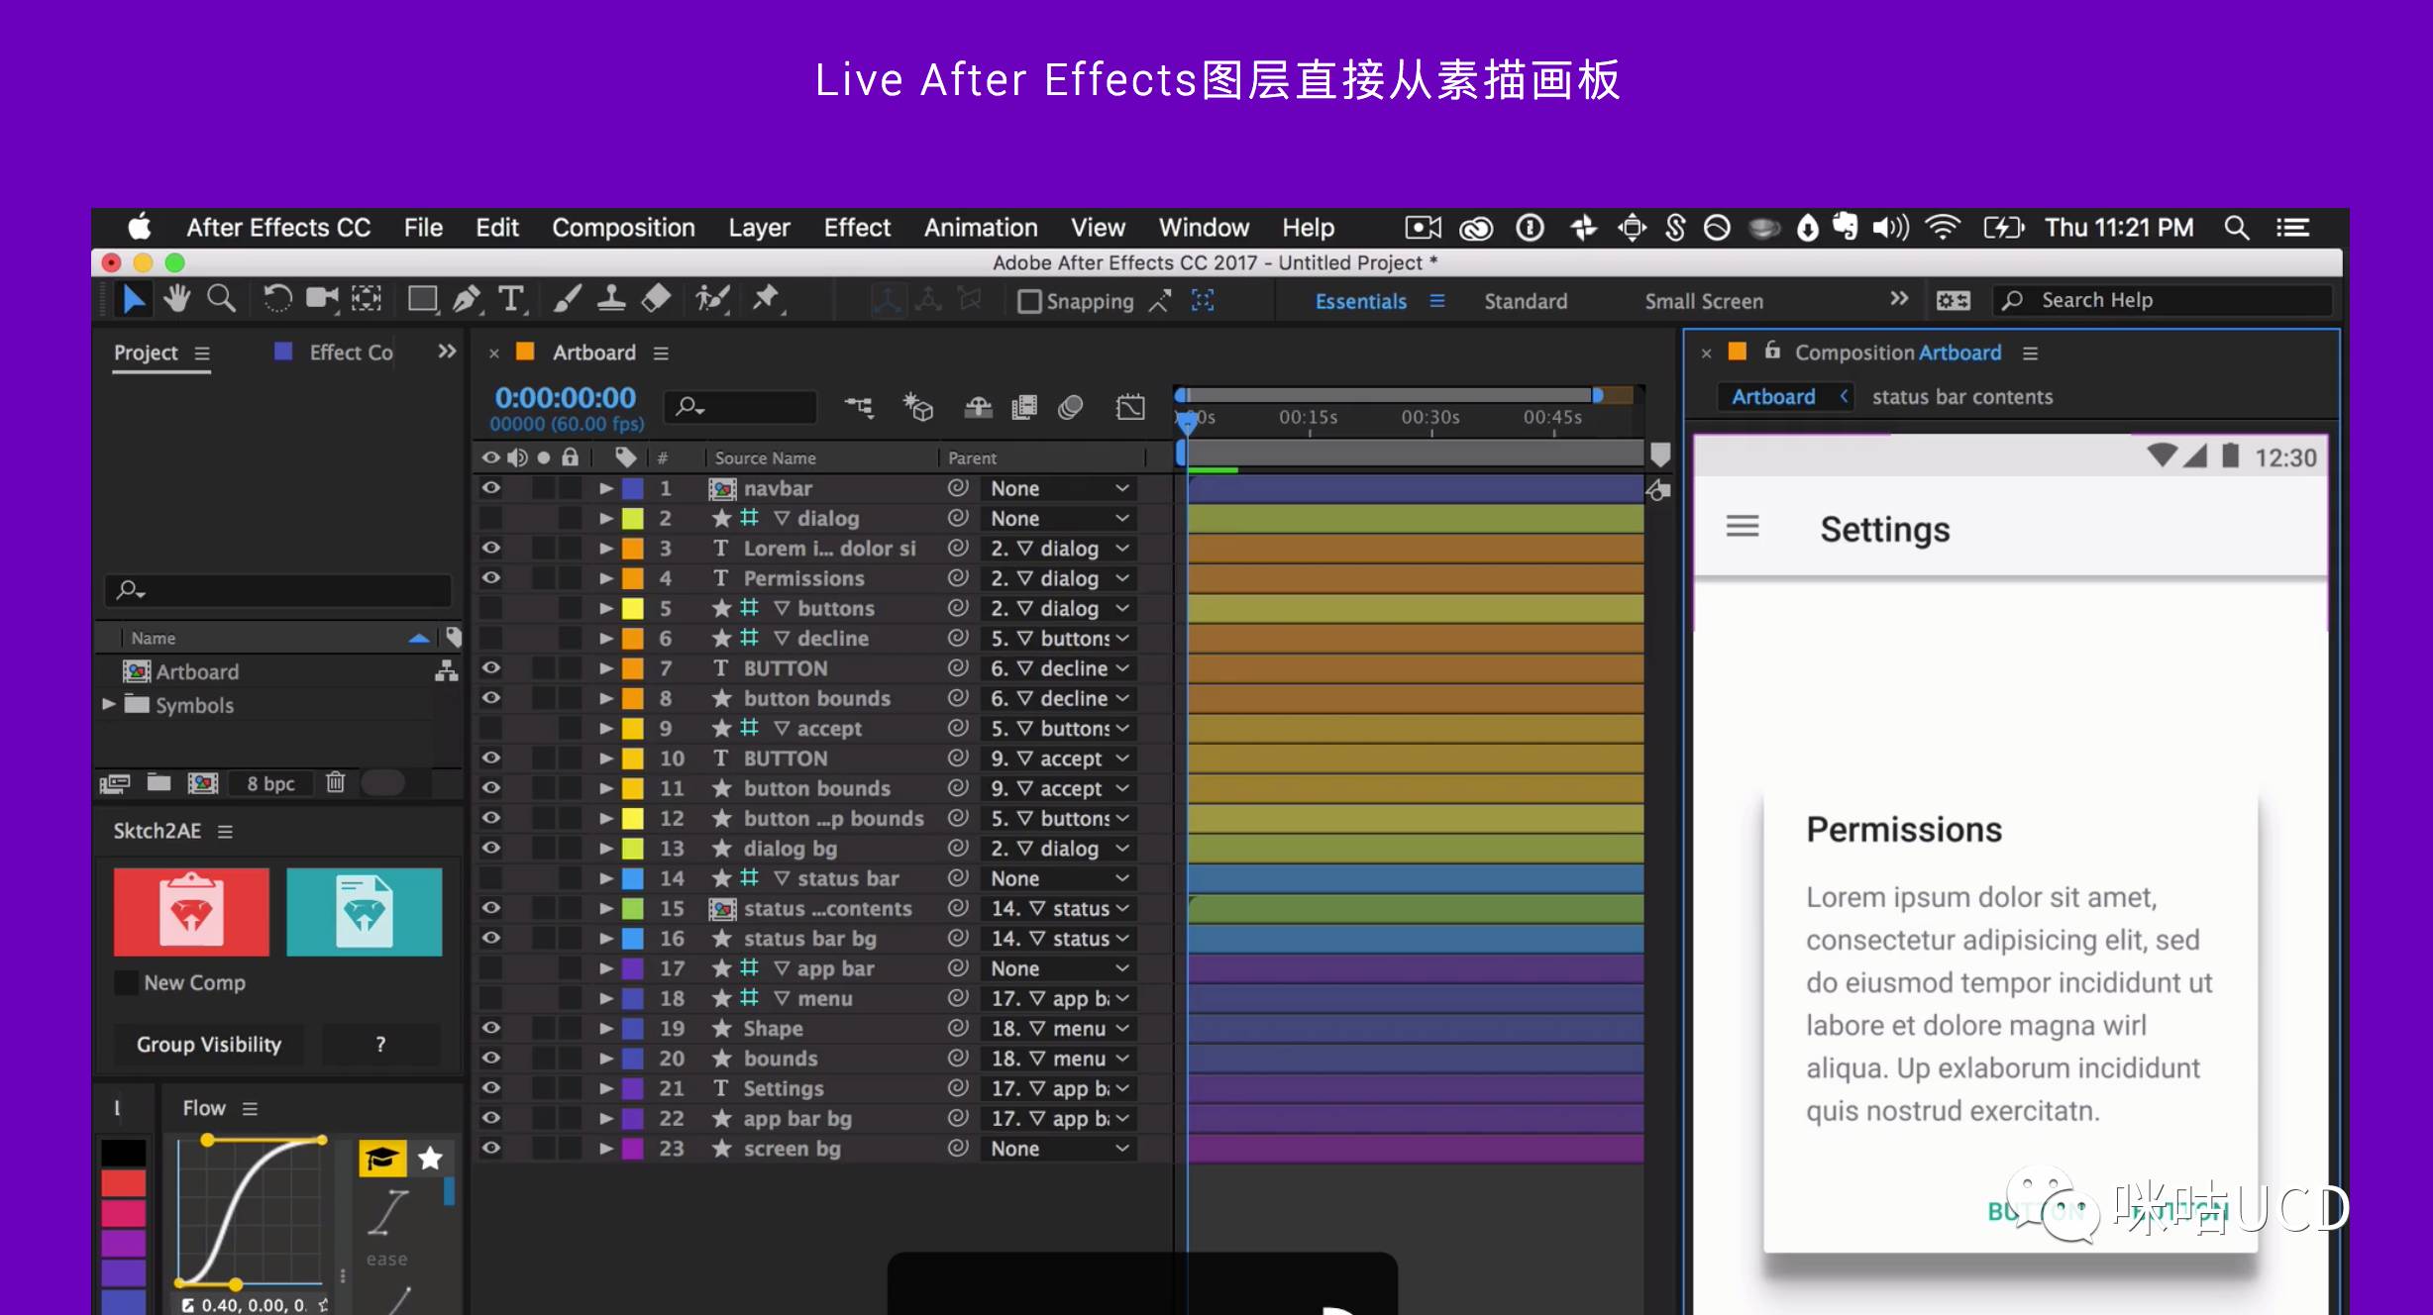Expand layer 23 screen bg twirl arrow
The width and height of the screenshot is (2433, 1315).
tap(605, 1148)
